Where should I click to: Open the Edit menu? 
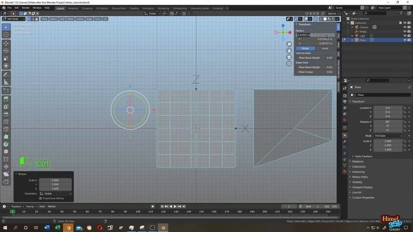click(x=17, y=8)
